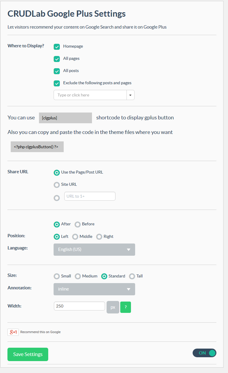Viewport: 228px width, 373px height.
Task: Click the Annotation: label
Action: point(19,288)
